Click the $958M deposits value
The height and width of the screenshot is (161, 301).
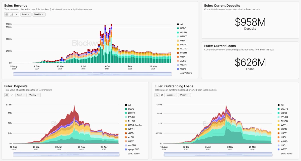coord(250,22)
